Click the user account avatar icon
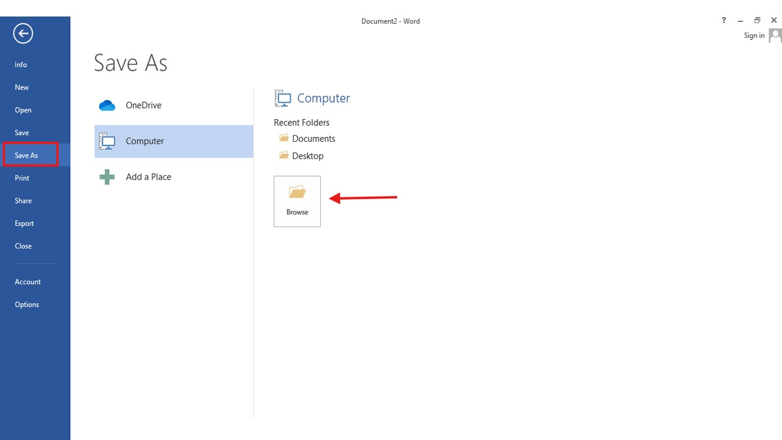The width and height of the screenshot is (782, 440). [775, 35]
